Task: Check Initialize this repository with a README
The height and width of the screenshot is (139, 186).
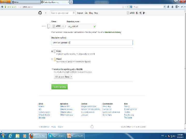Action: tap(52, 69)
